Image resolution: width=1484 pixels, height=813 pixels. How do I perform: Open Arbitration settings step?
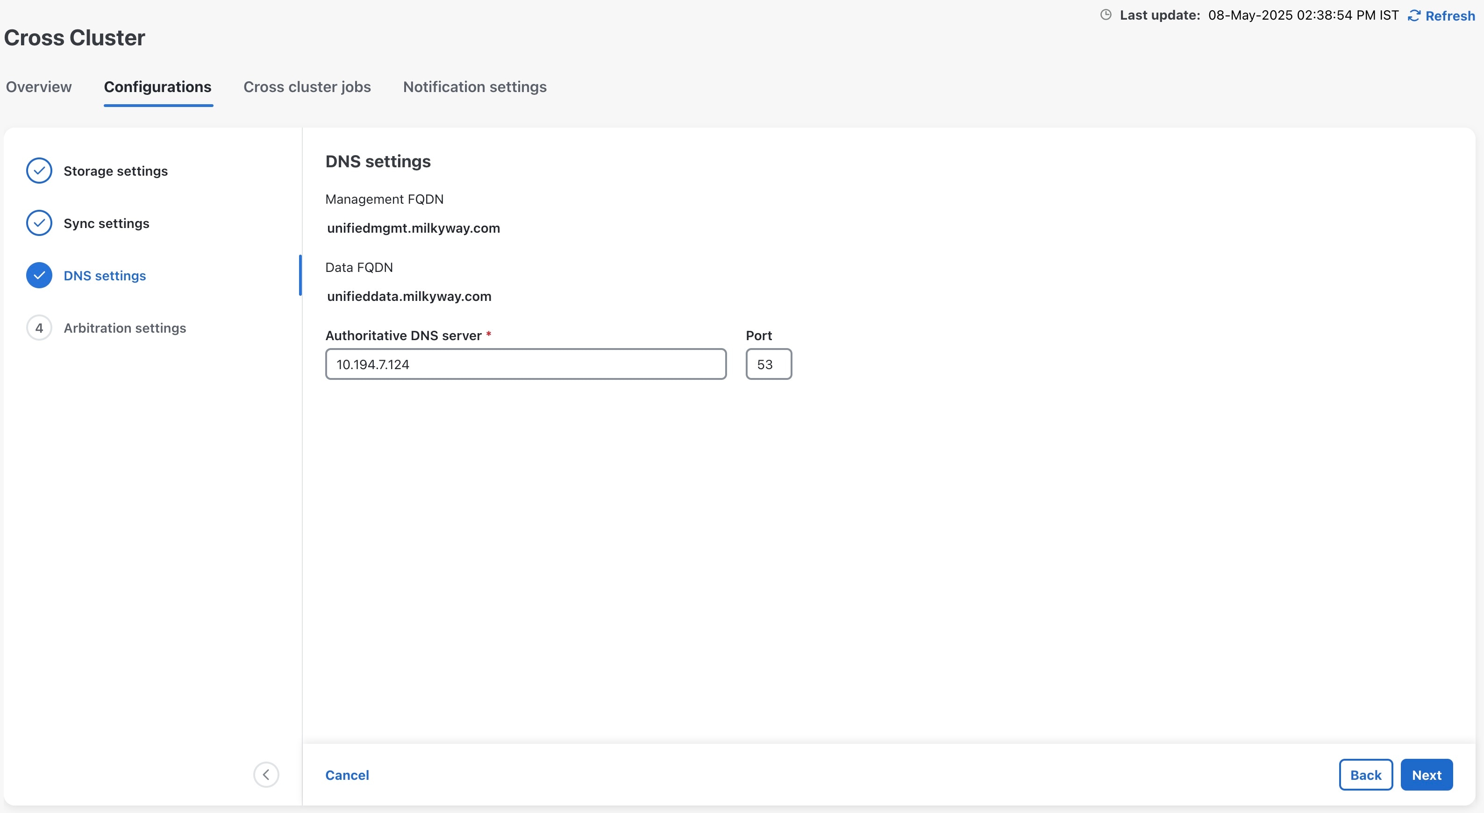click(x=125, y=328)
